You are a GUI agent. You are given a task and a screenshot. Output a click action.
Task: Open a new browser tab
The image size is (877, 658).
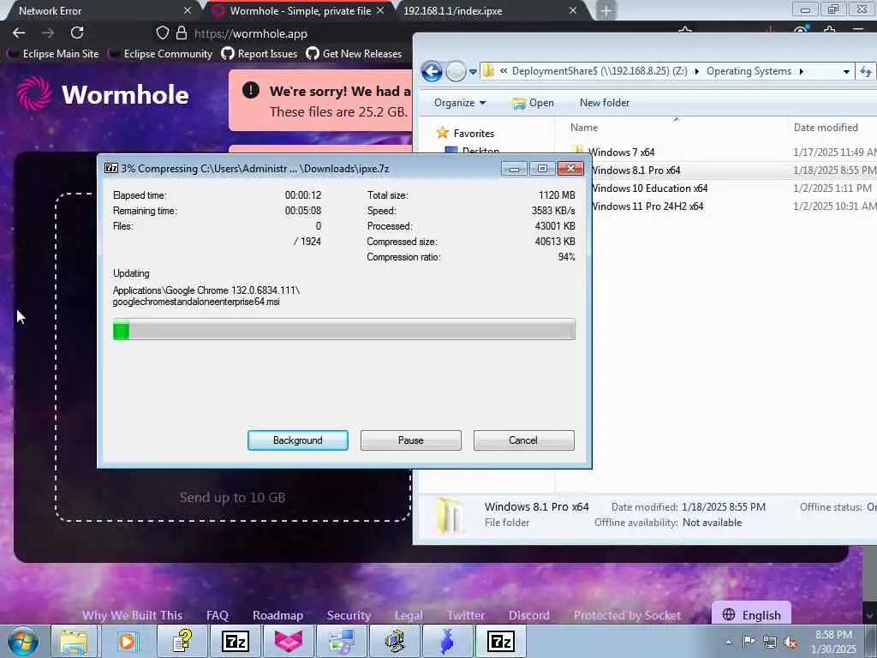[x=606, y=10]
